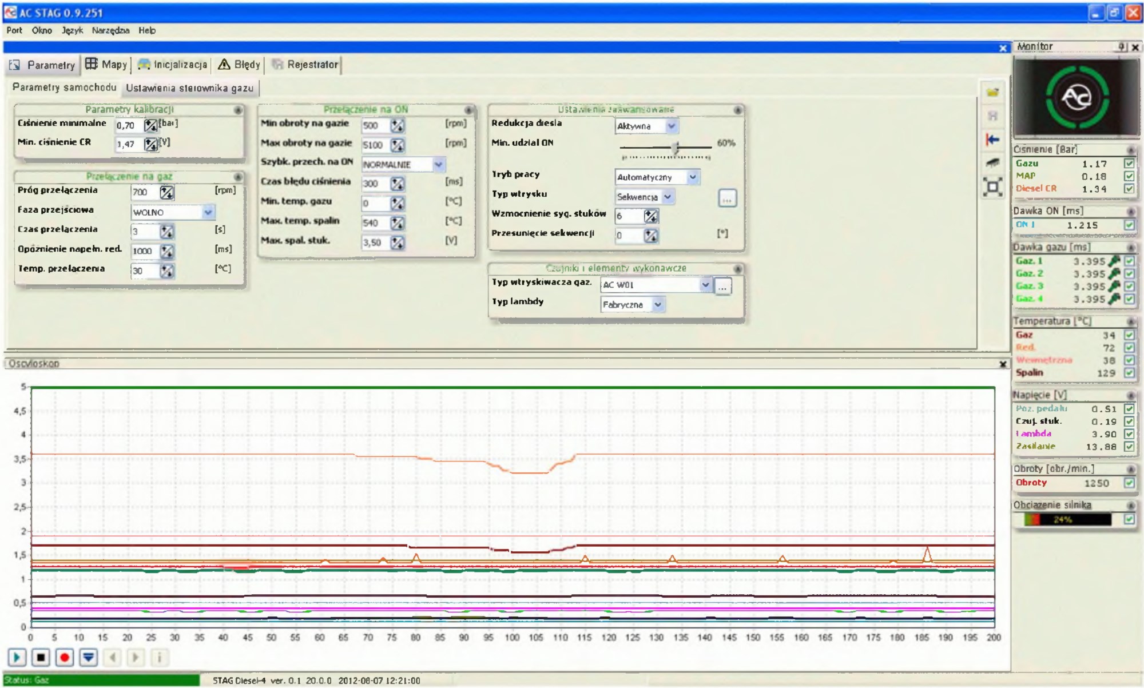Start oscilloscope with the play button
This screenshot has width=1144, height=688.
17,657
